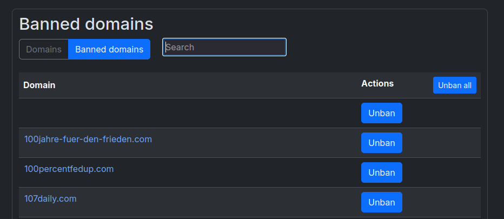The height and width of the screenshot is (219, 504).
Task: Open the 100percentfedup.com link
Action: click(69, 169)
